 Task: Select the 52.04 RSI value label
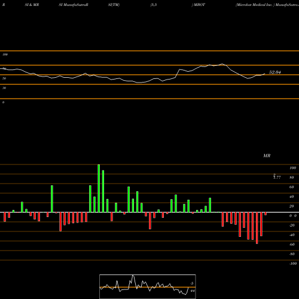click(x=275, y=72)
